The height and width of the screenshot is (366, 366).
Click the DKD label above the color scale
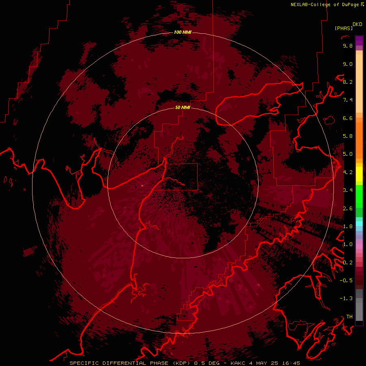pyautogui.click(x=357, y=24)
